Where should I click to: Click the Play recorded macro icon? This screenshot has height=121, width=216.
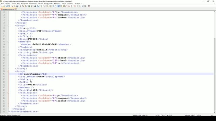coord(80,6)
